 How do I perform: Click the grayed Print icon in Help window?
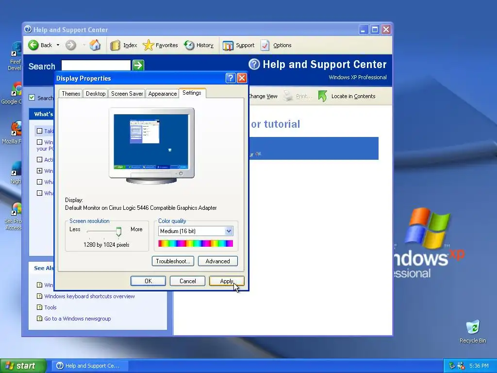(x=288, y=96)
